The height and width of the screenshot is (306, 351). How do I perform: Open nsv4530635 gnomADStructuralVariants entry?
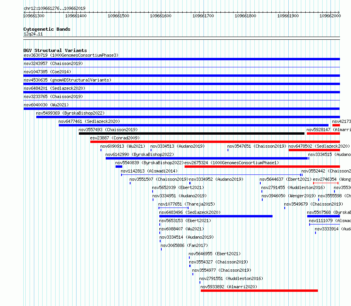coord(67,80)
